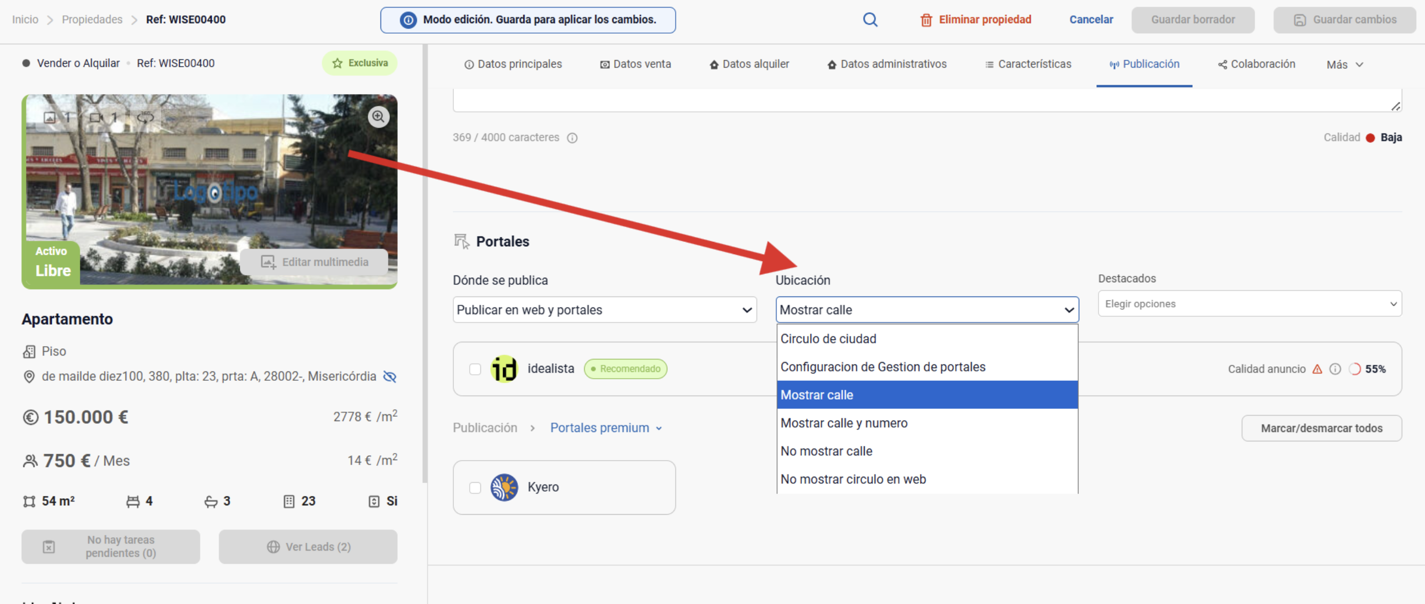Click Marcar/desmarcar todos button
The width and height of the screenshot is (1425, 604).
pyautogui.click(x=1321, y=428)
